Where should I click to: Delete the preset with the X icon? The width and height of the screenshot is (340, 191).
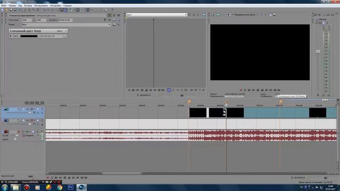pos(118,25)
